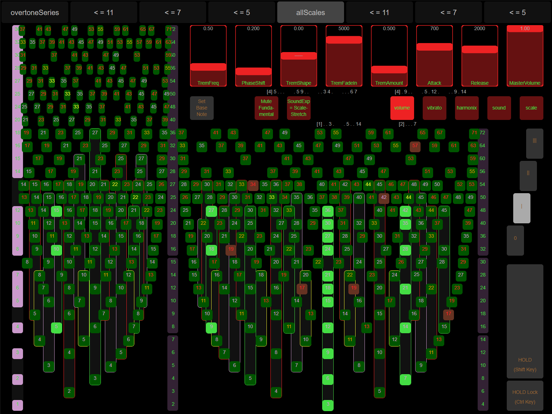Select the last <= 5 tab in top bar

[518, 13]
